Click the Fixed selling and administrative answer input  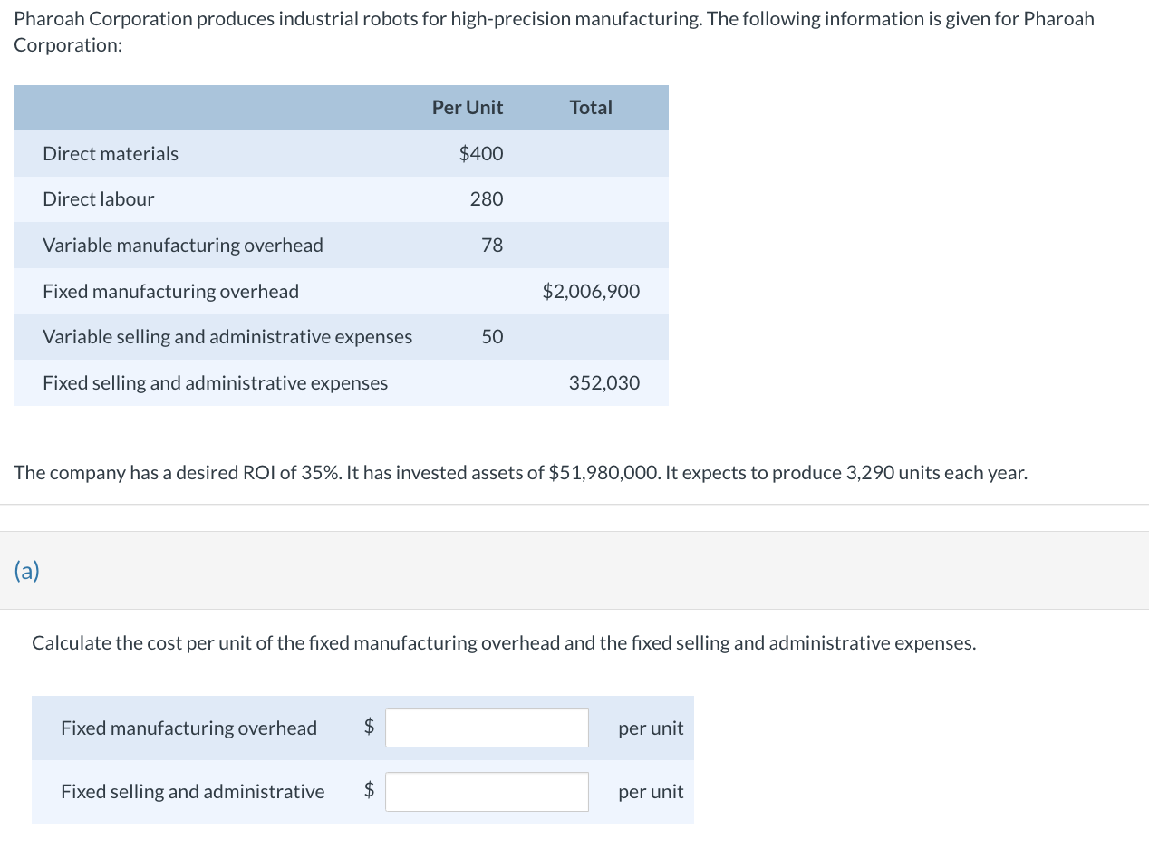(487, 792)
